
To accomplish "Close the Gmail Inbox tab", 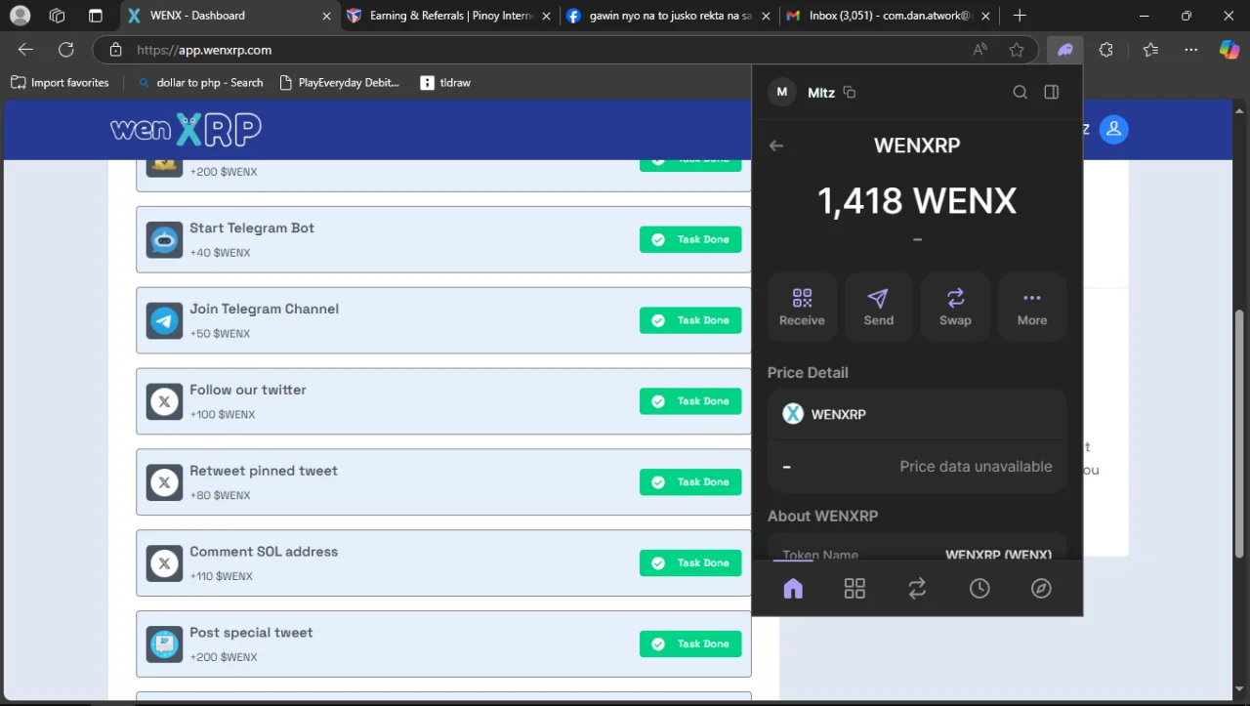I will point(984,16).
